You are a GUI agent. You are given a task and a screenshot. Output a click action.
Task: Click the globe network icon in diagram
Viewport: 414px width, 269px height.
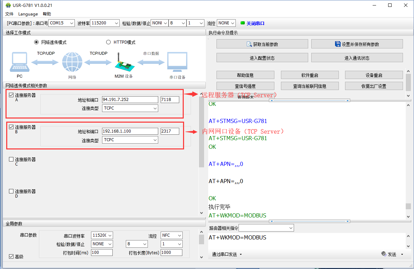[x=72, y=62]
